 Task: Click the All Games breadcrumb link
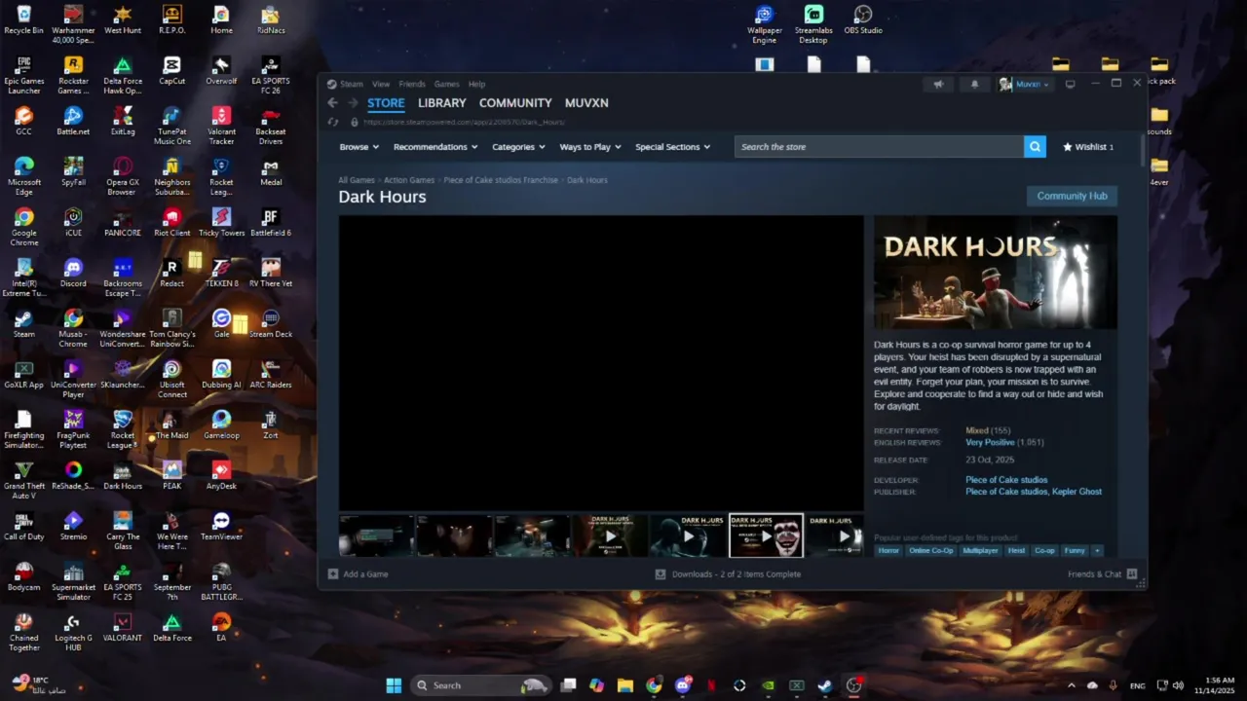coord(357,180)
